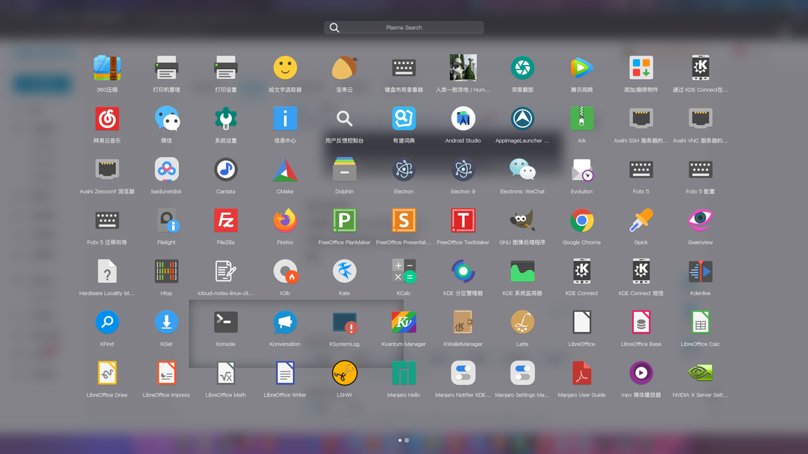Launch KDE 系统监视器 system monitor

[522, 271]
